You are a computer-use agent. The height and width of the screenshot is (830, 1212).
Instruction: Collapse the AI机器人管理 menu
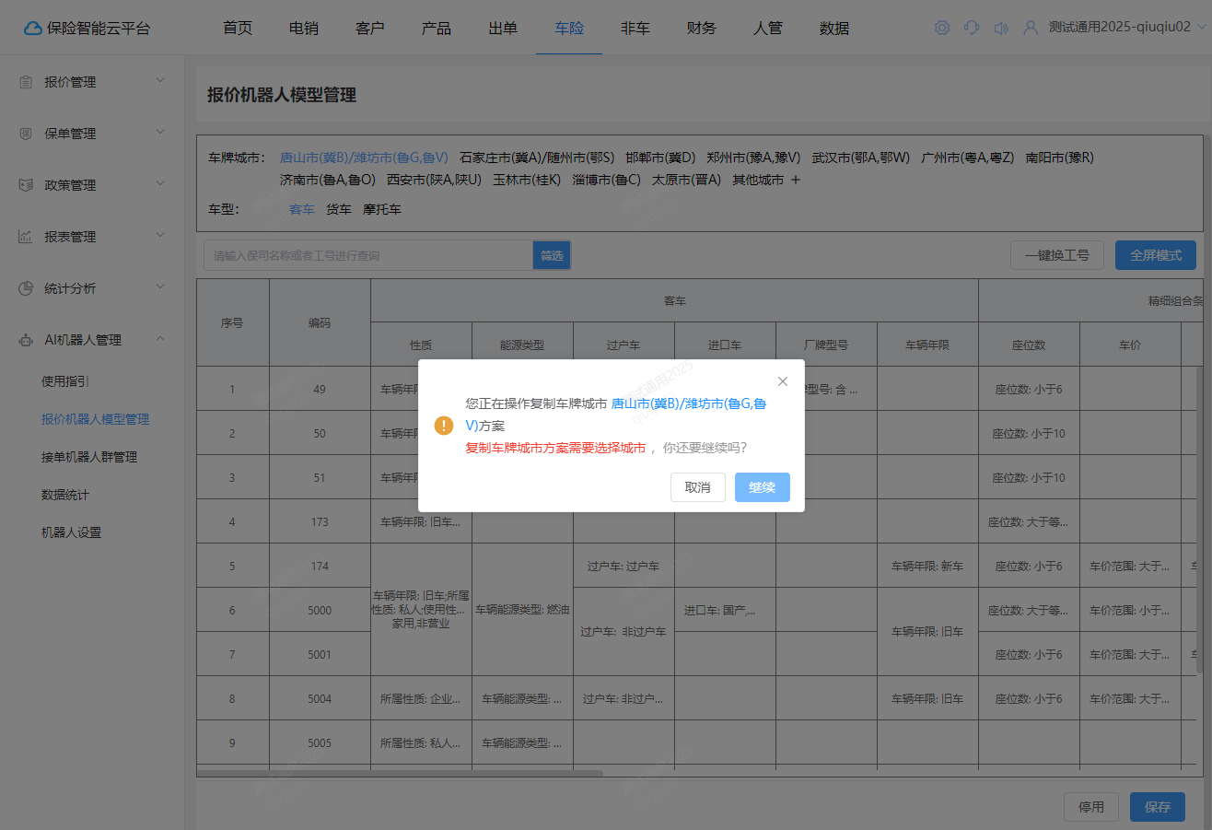click(160, 339)
